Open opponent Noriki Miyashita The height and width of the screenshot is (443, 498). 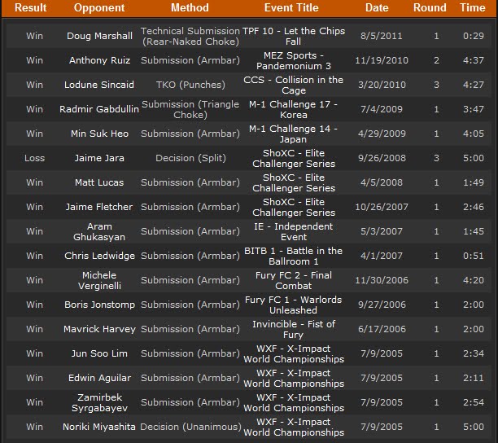coord(99,427)
